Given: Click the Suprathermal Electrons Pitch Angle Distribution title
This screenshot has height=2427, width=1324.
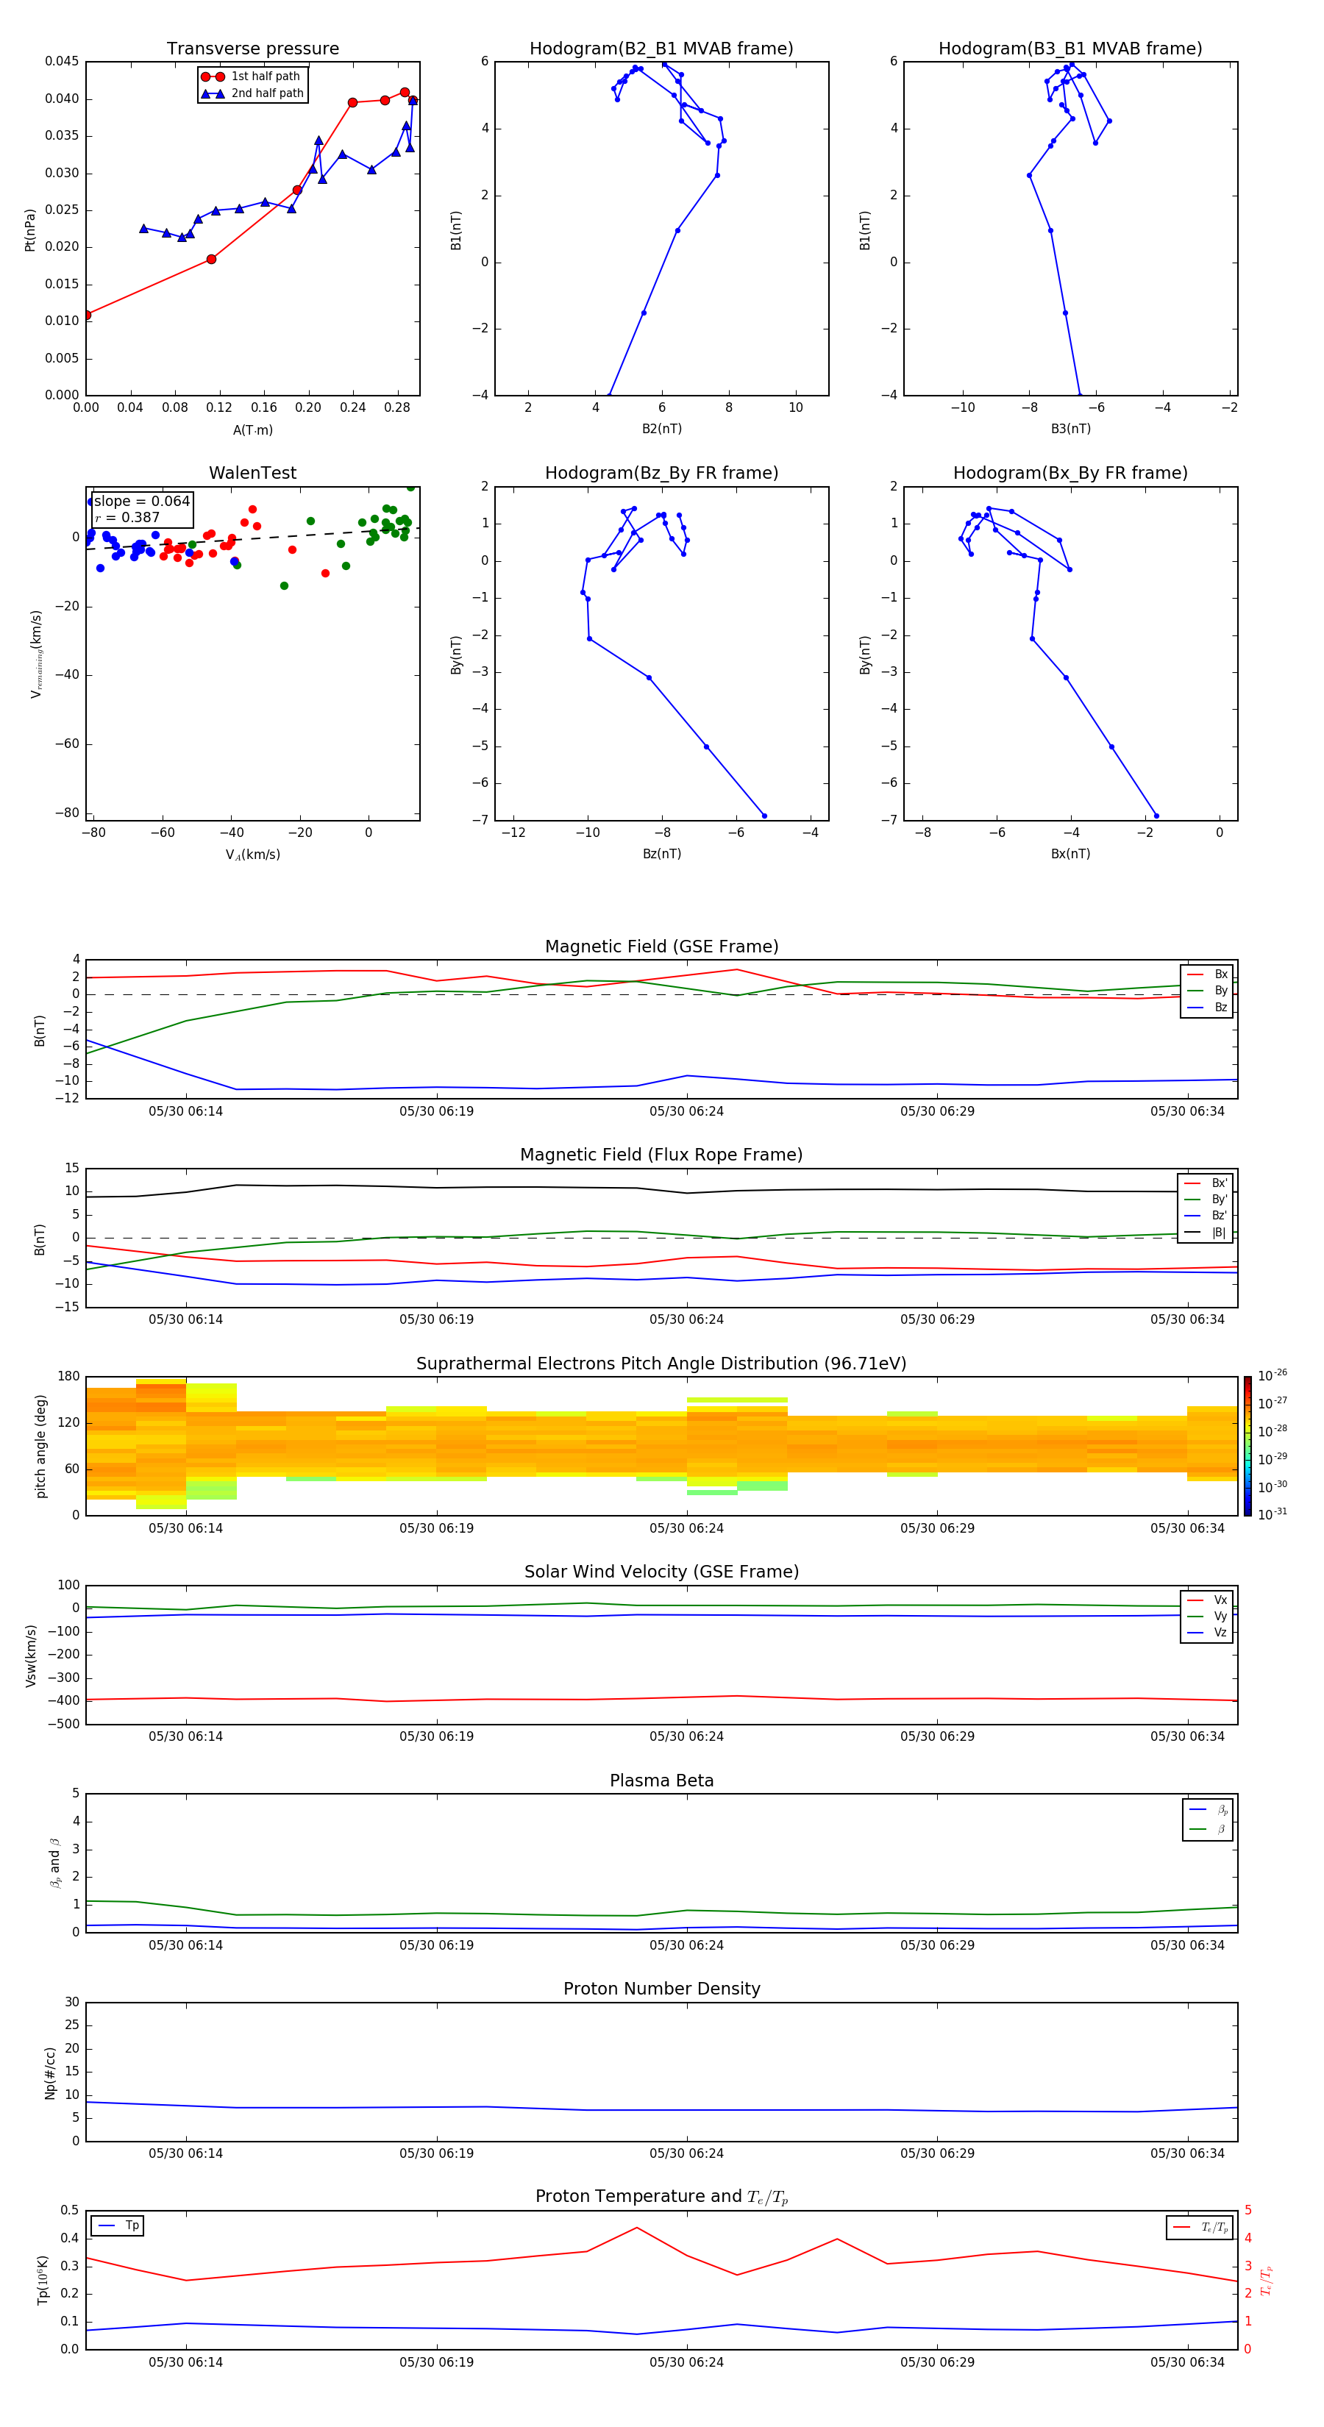Looking at the screenshot, I should pos(661,1364).
